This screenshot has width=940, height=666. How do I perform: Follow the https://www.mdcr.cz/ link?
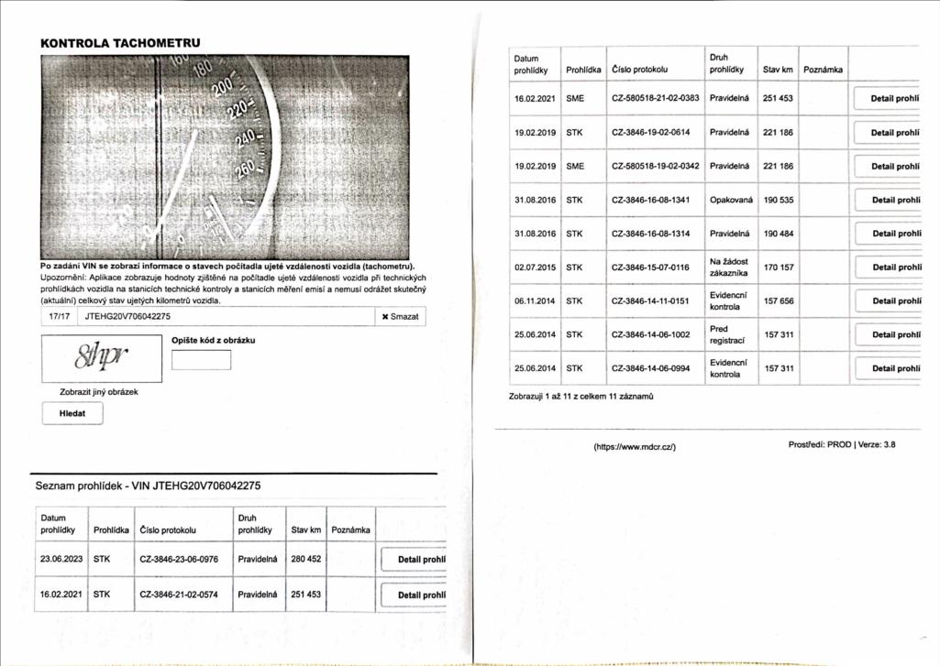(635, 447)
